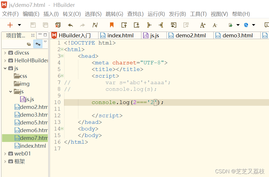
Task: Select the img folder
Action: coord(22,84)
